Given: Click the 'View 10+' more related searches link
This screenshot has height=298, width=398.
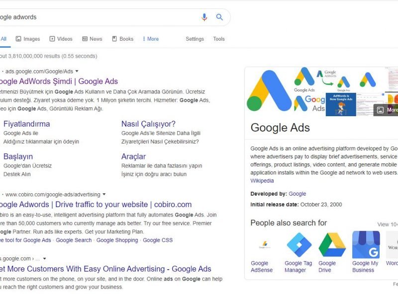Looking at the screenshot, I should point(388,224).
